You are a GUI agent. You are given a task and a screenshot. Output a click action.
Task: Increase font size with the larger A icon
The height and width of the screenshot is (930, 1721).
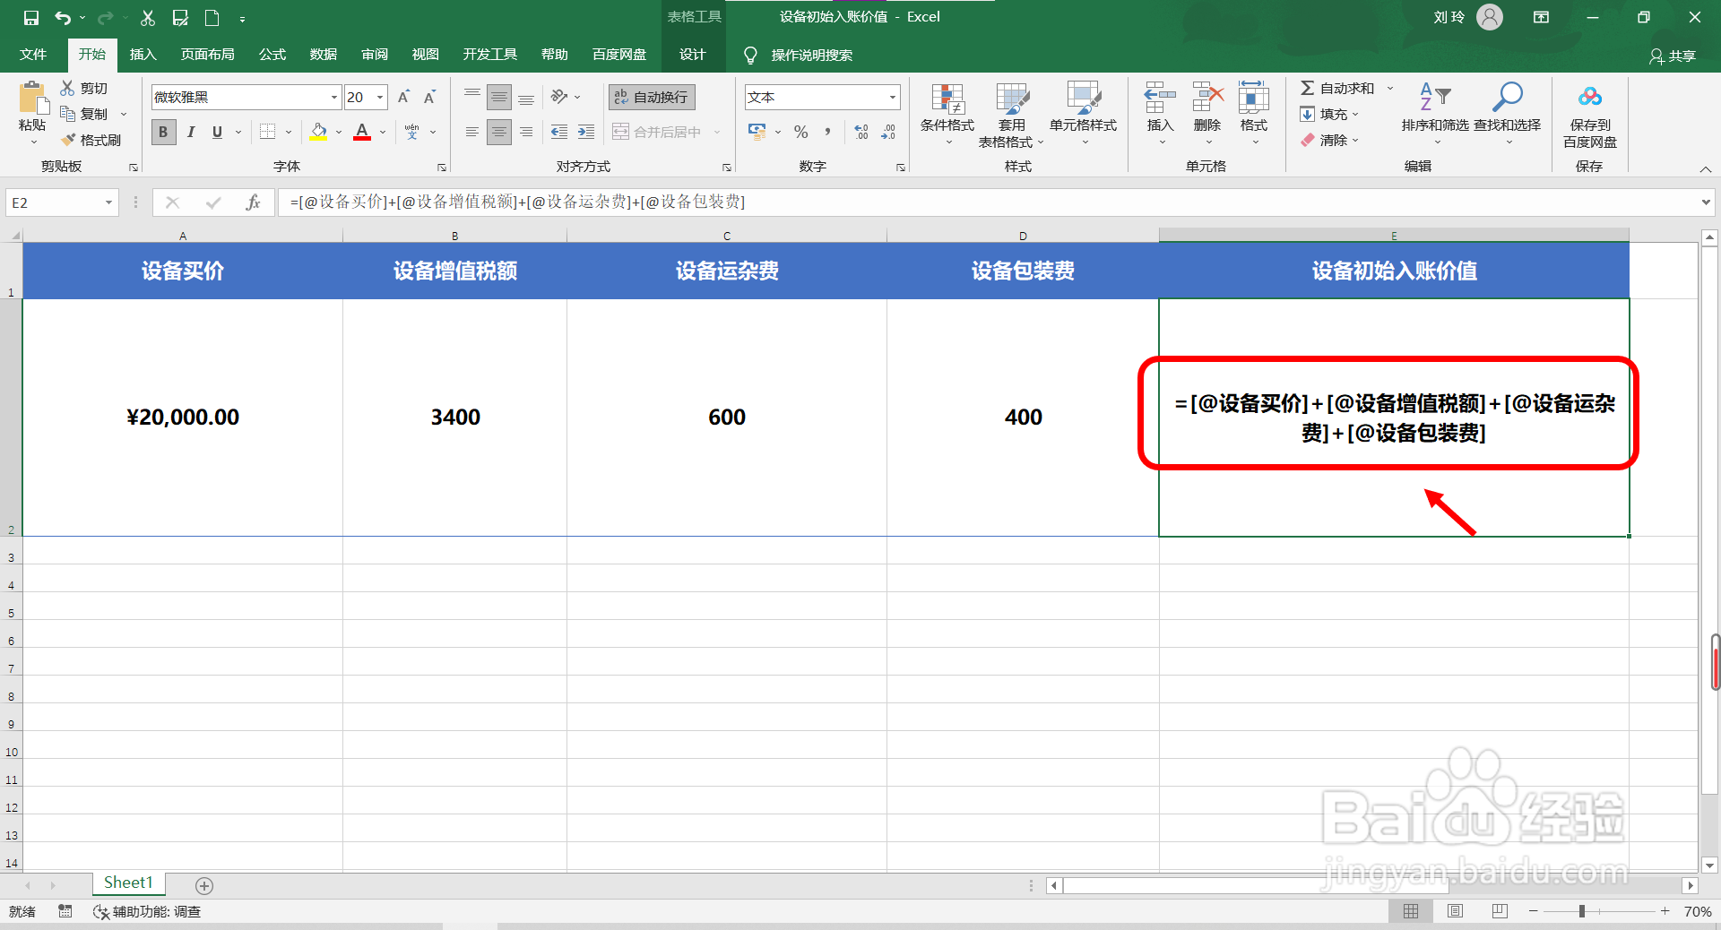coord(404,97)
